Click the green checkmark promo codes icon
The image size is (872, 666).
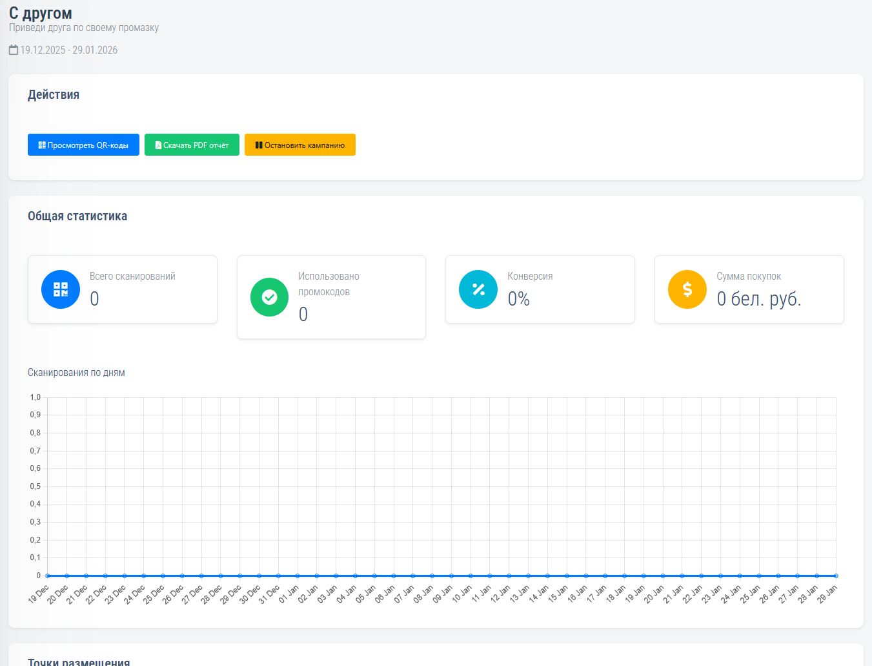coord(269,297)
